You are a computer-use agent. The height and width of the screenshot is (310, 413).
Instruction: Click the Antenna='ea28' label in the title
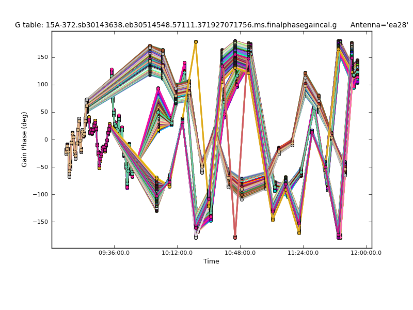(379, 25)
